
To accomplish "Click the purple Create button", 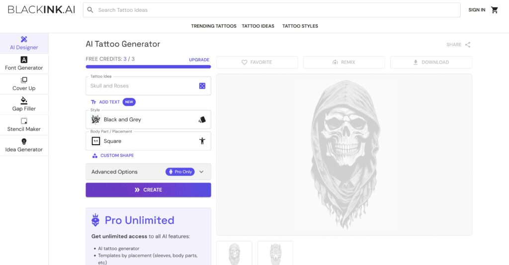I will click(148, 190).
